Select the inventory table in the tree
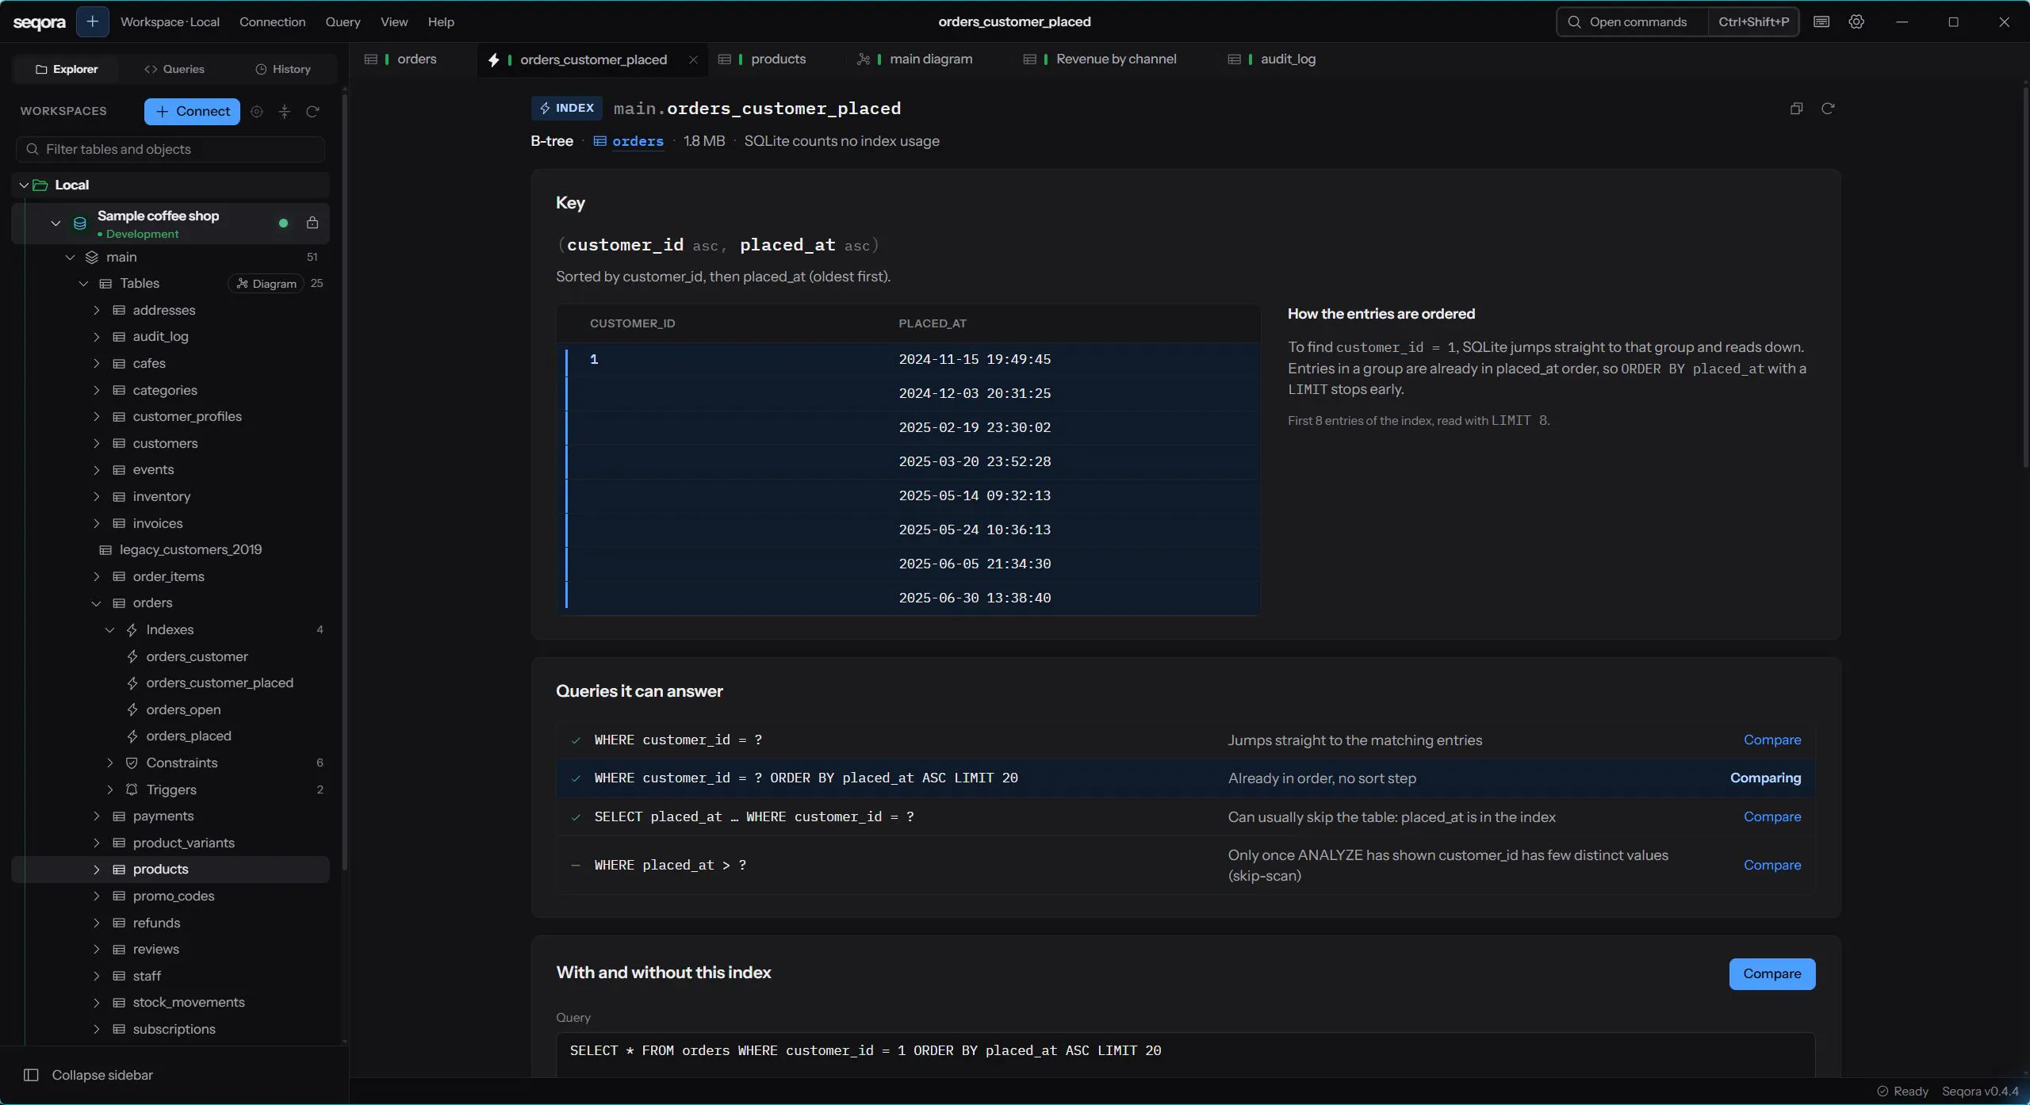 (162, 496)
